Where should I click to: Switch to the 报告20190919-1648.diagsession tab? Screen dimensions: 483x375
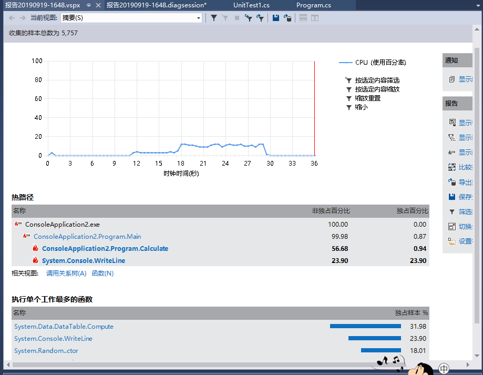click(x=157, y=5)
